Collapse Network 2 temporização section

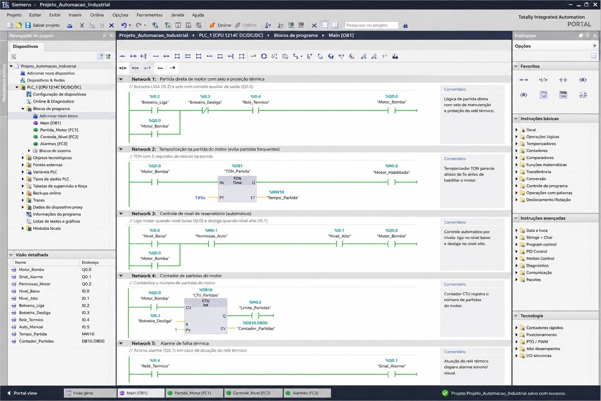click(x=121, y=149)
